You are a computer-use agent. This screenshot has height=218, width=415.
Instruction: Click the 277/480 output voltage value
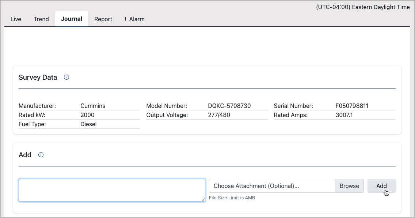[219, 115]
